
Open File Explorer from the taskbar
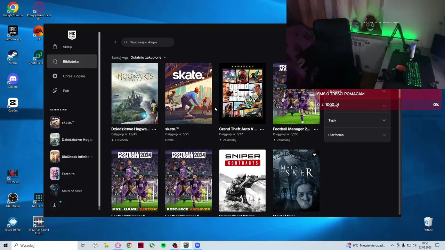pyautogui.click(x=106, y=245)
